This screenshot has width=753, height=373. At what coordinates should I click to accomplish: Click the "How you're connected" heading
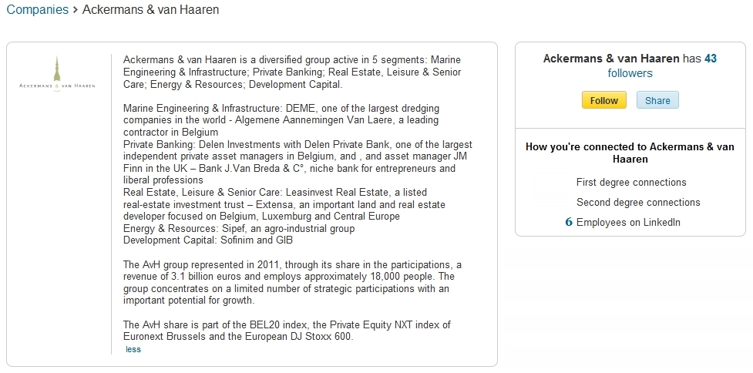[629, 153]
